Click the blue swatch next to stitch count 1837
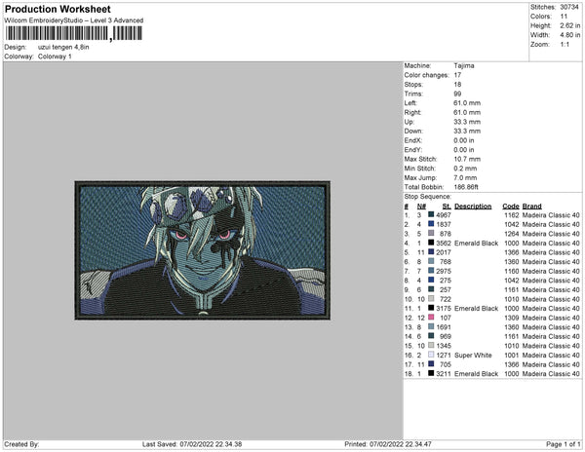This screenshot has width=585, height=452. [431, 224]
